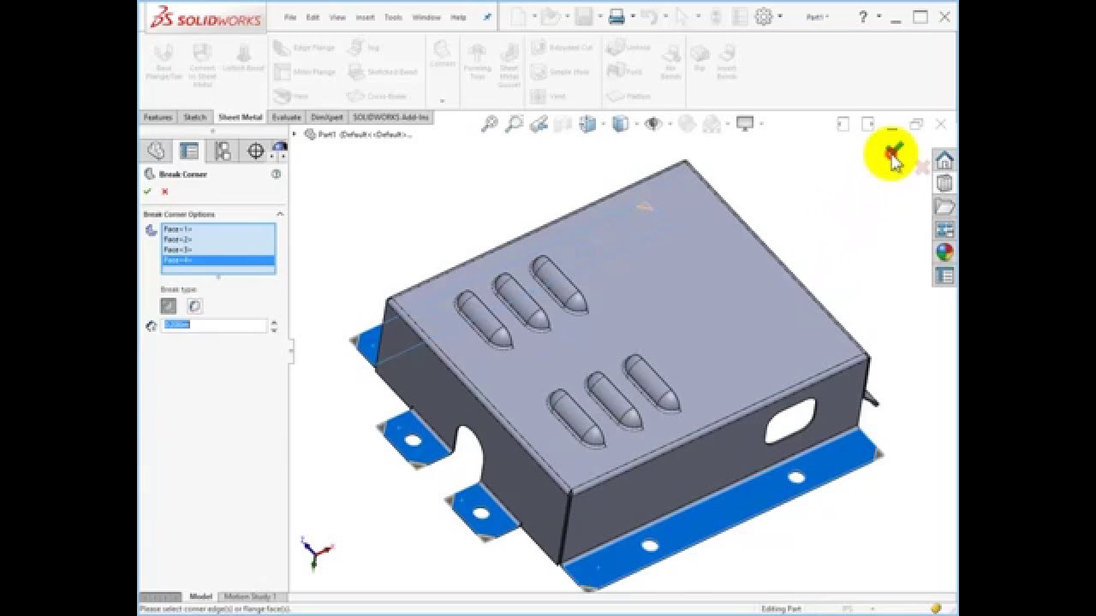Choose the Jog tool
This screenshot has height=616, width=1096.
click(x=364, y=48)
